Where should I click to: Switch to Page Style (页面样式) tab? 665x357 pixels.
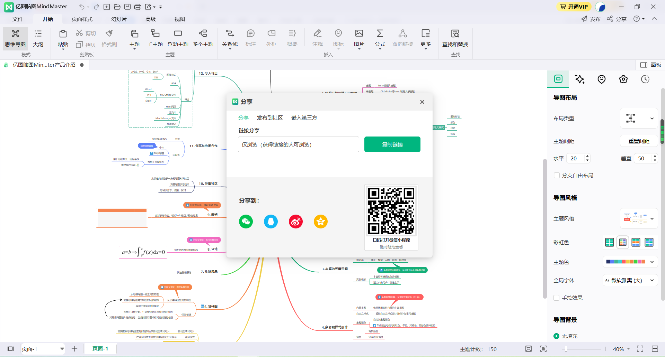[x=82, y=19]
